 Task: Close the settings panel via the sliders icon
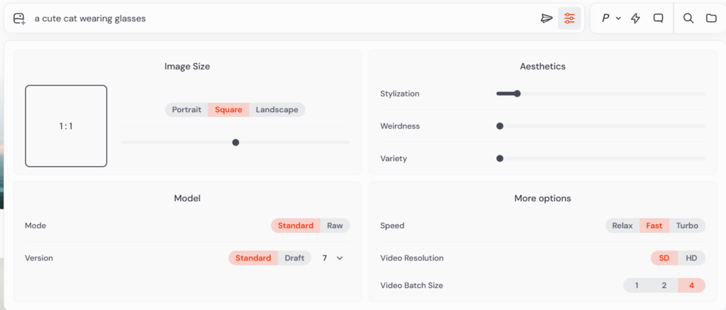coord(569,18)
